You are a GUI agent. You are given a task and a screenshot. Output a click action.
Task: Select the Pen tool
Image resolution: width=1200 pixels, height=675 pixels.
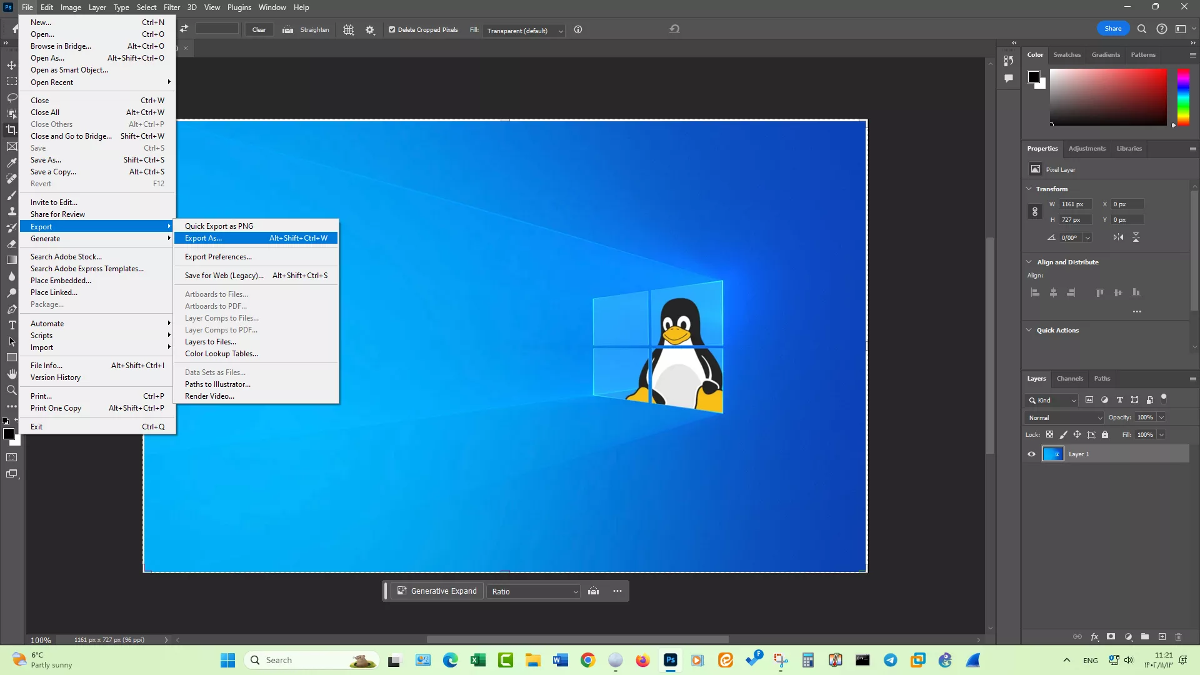click(x=12, y=309)
